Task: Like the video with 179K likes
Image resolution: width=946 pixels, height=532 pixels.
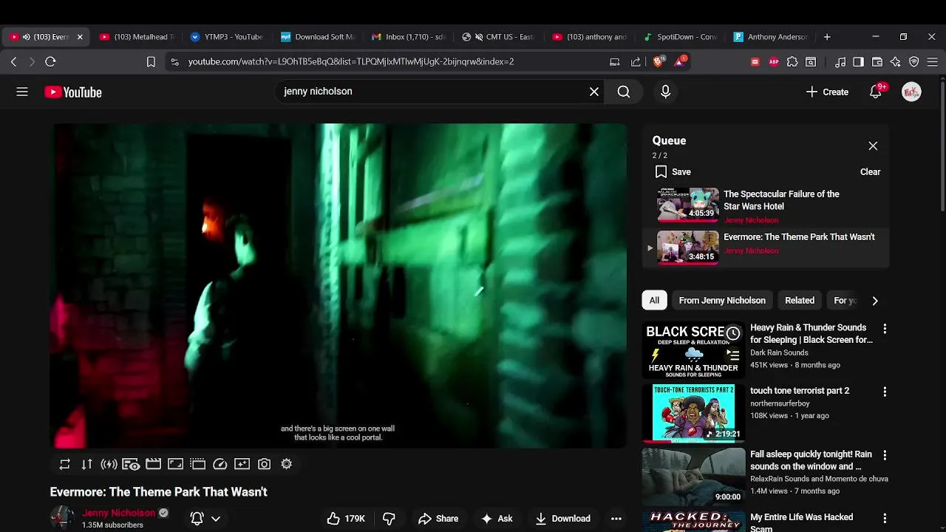Action: pos(346,519)
